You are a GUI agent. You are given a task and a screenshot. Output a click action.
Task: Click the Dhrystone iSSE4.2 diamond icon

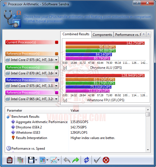pos(13,127)
